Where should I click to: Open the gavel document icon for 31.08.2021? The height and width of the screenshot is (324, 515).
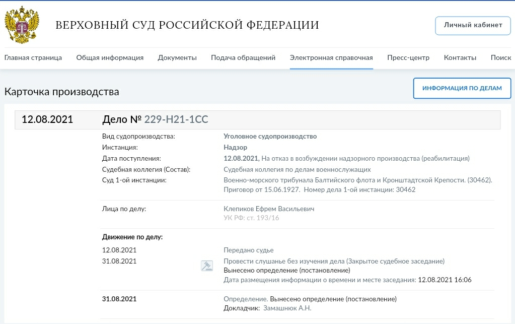pyautogui.click(x=207, y=266)
